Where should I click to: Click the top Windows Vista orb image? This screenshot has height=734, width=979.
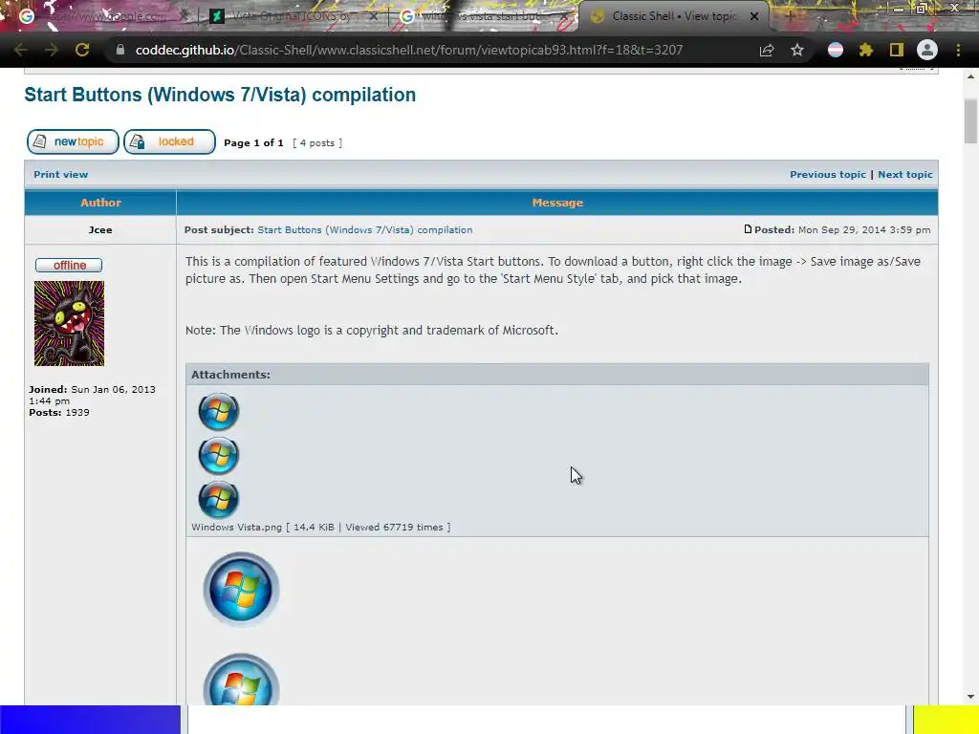coord(219,411)
